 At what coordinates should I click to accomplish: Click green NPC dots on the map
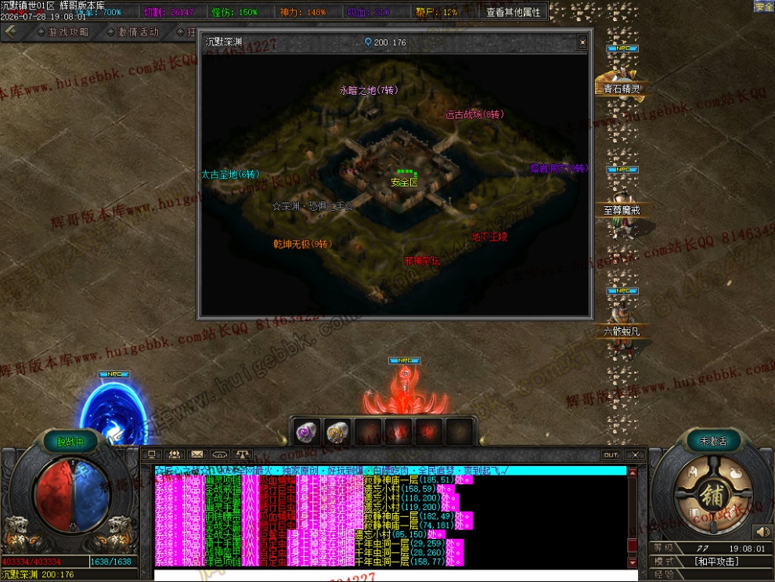pos(407,172)
